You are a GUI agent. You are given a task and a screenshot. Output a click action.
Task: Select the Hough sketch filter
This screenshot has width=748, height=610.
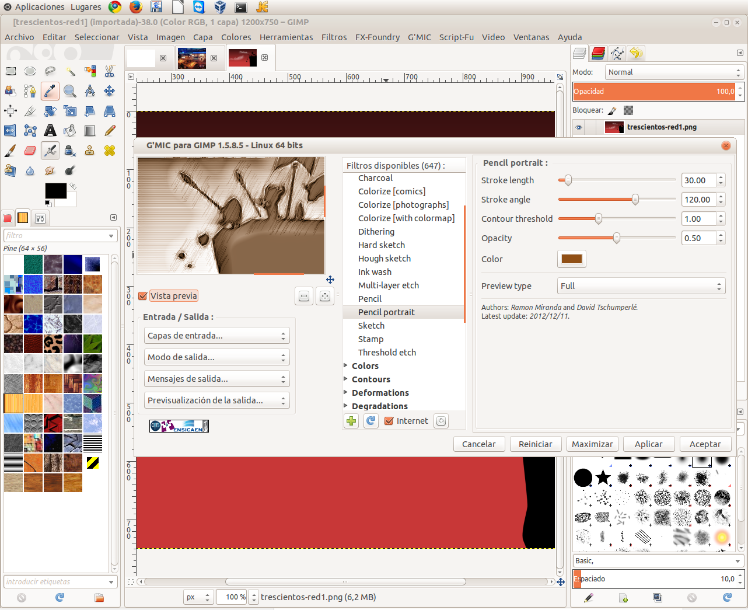click(x=385, y=259)
